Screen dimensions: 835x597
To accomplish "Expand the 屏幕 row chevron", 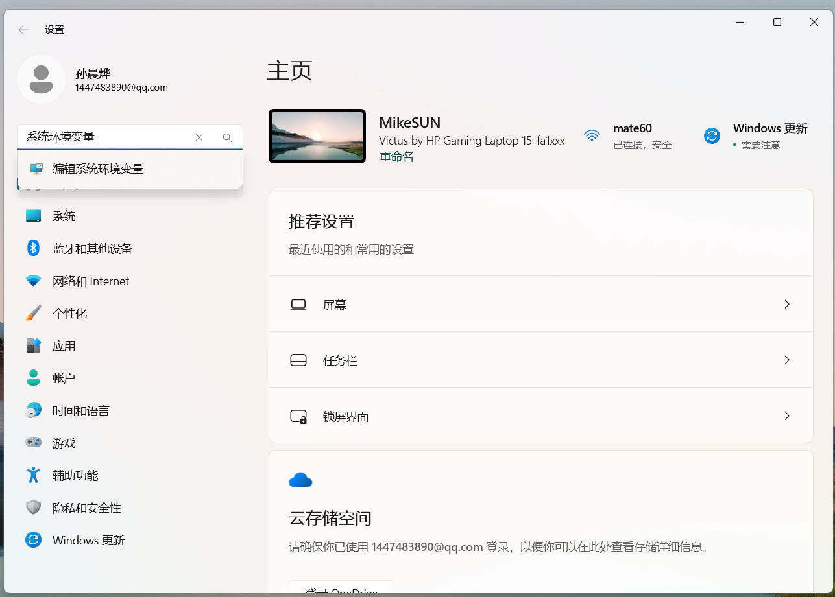I will (x=787, y=305).
